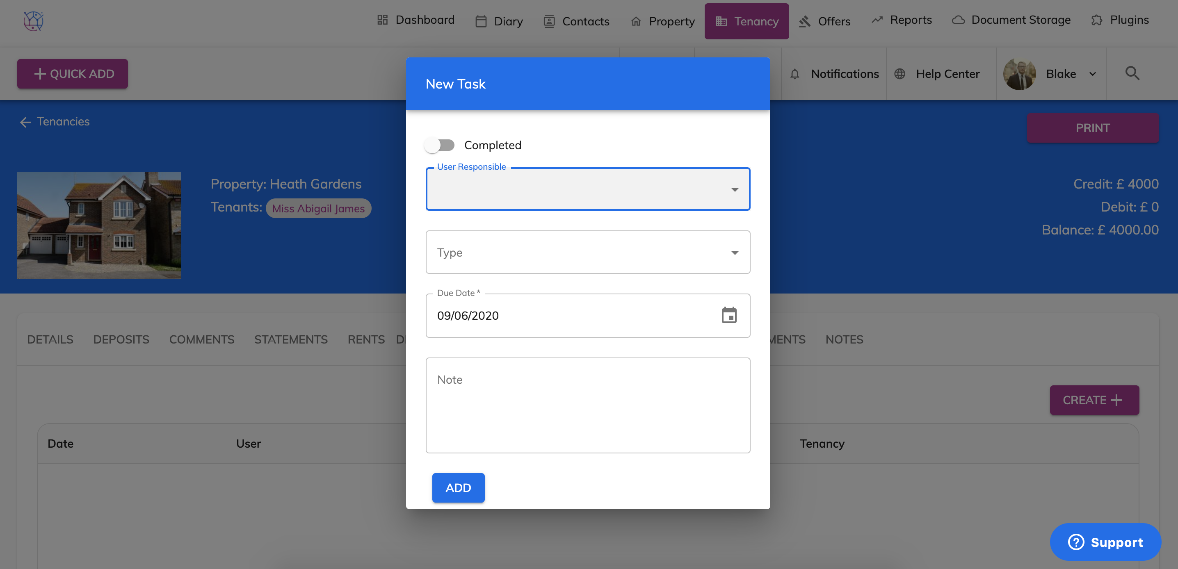Click the Help Center globe icon
Viewport: 1178px width, 569px height.
(899, 74)
